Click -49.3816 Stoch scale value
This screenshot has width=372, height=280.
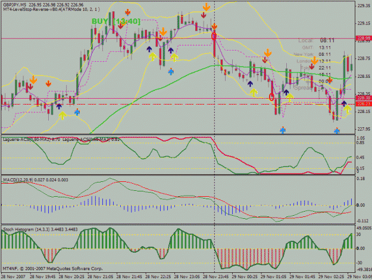364,269
